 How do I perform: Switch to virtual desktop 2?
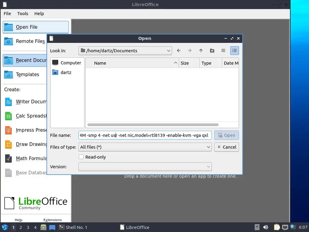click(21, 227)
